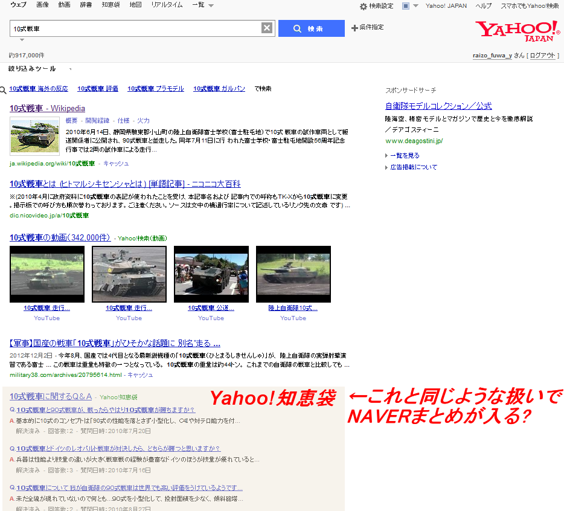Click the blue square display icon
Image resolution: width=564 pixels, height=511 pixels.
tap(405, 6)
